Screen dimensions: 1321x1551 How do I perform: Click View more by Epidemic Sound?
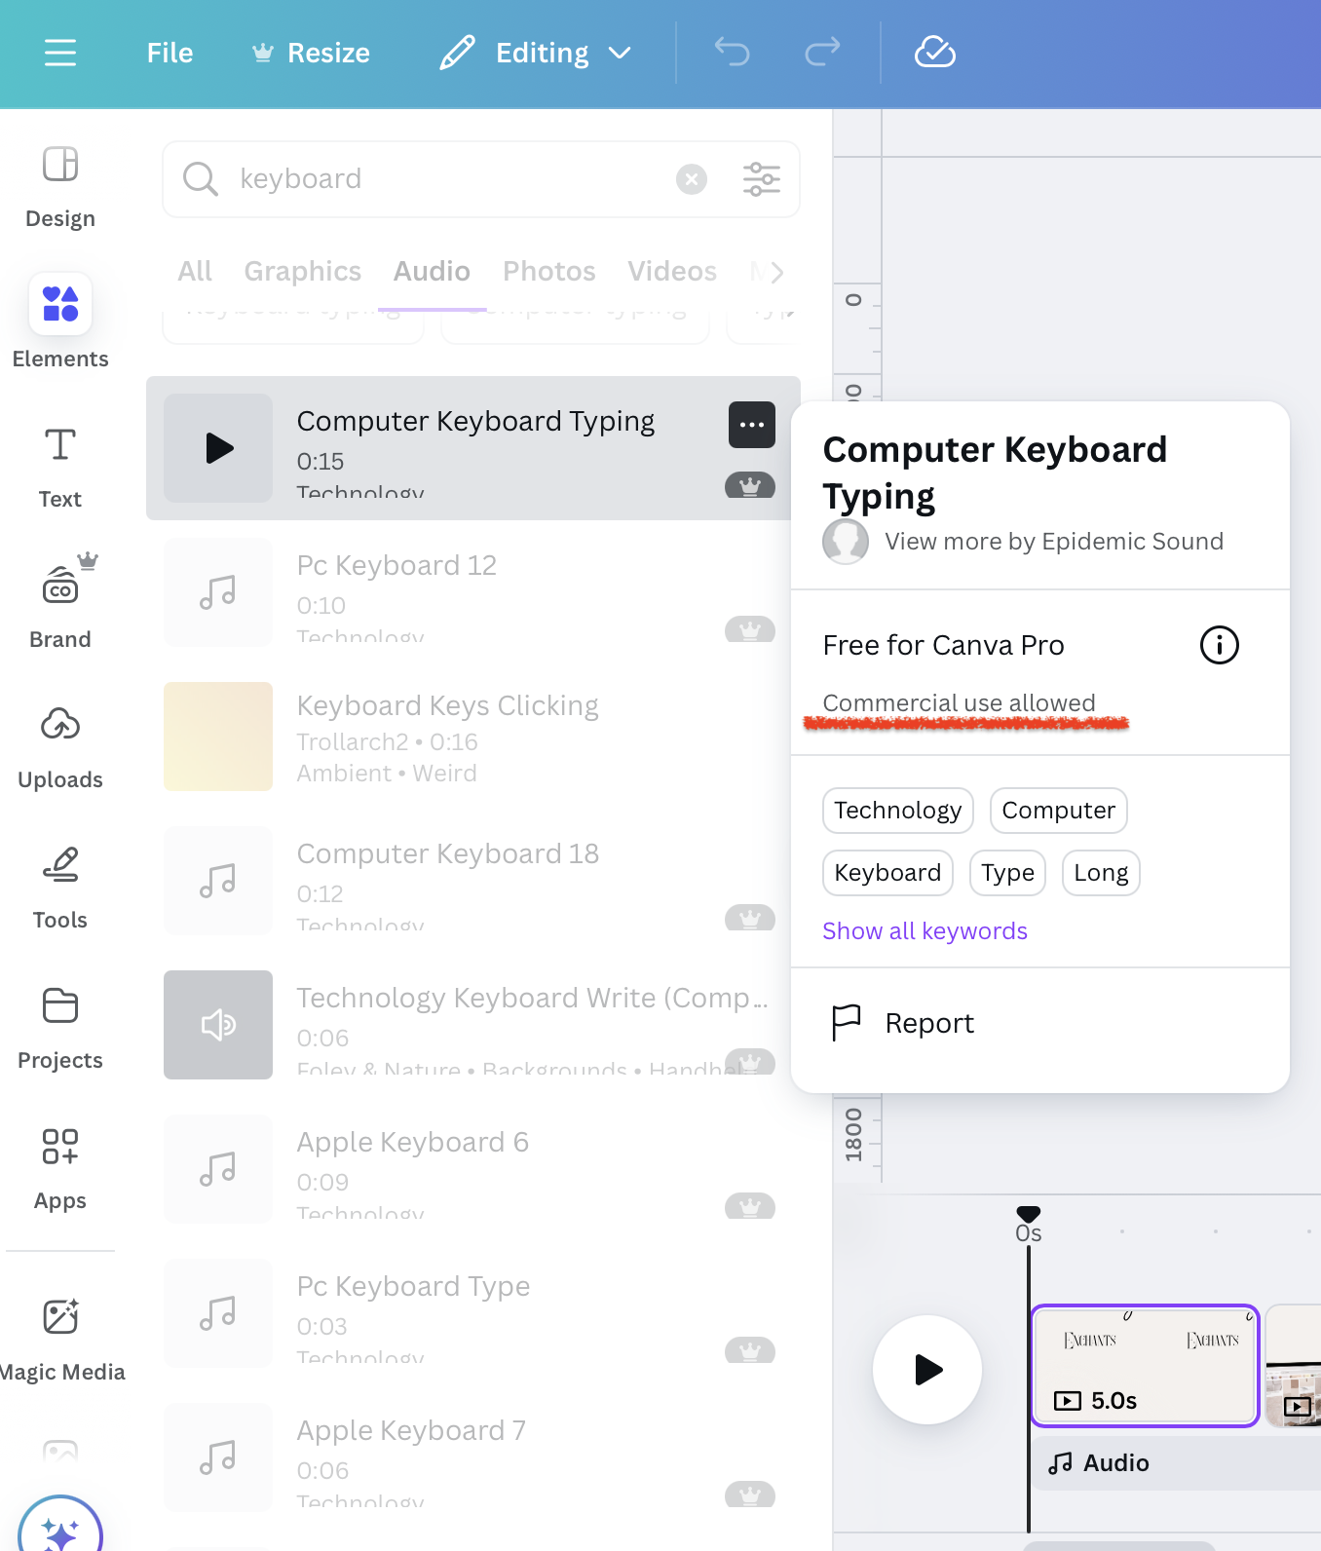[1054, 542]
